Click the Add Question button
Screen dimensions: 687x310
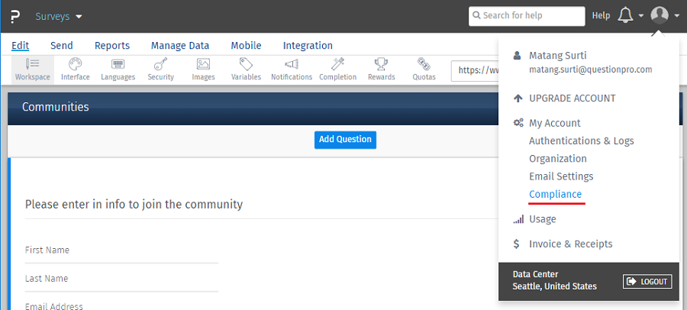click(x=345, y=140)
